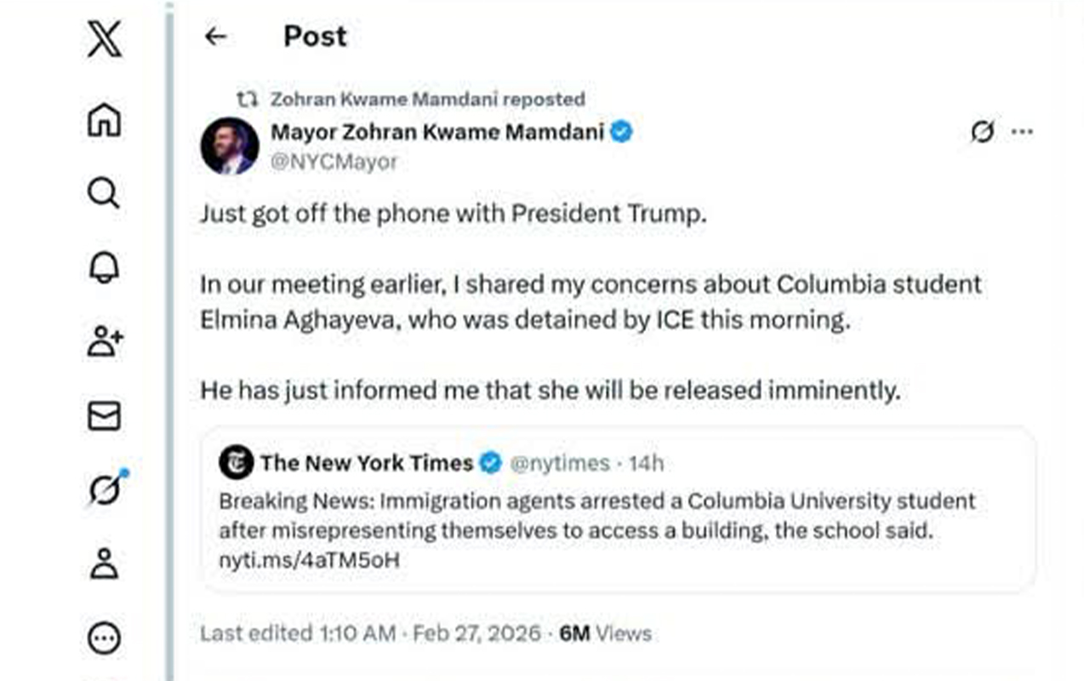Open the follow people icon

pos(106,341)
